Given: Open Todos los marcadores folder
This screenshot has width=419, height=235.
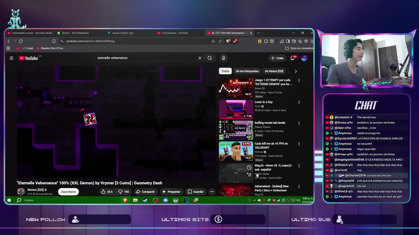Looking at the screenshot, I should tap(300, 48).
